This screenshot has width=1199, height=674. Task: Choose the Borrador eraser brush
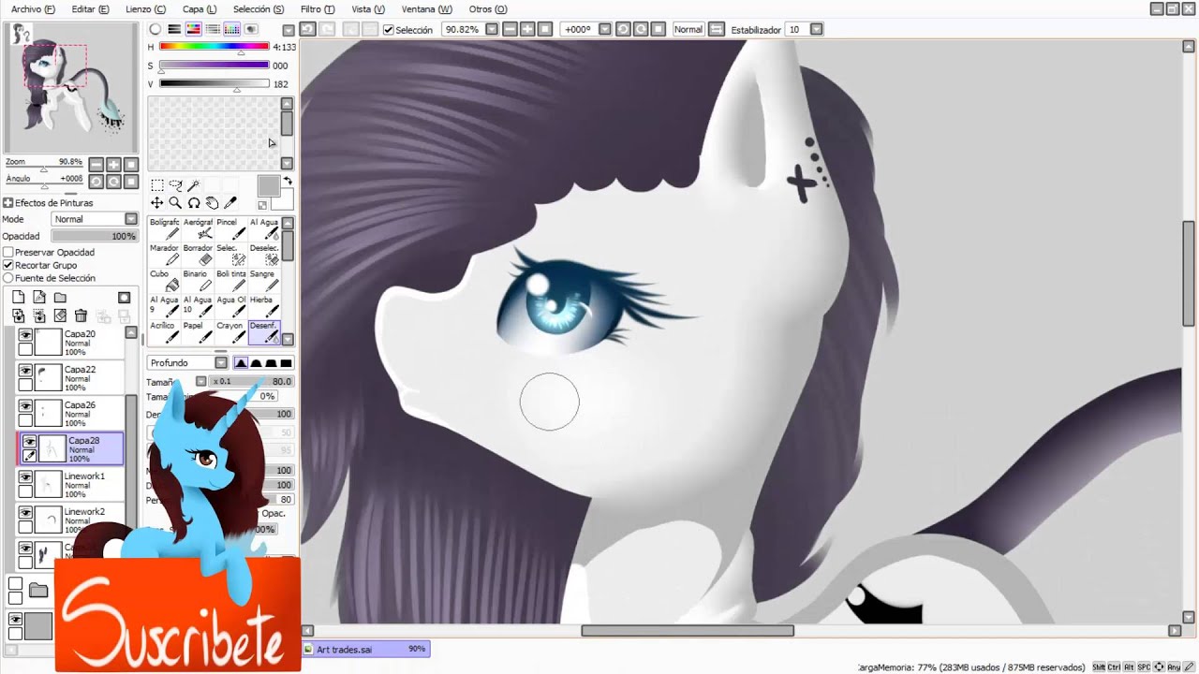198,255
